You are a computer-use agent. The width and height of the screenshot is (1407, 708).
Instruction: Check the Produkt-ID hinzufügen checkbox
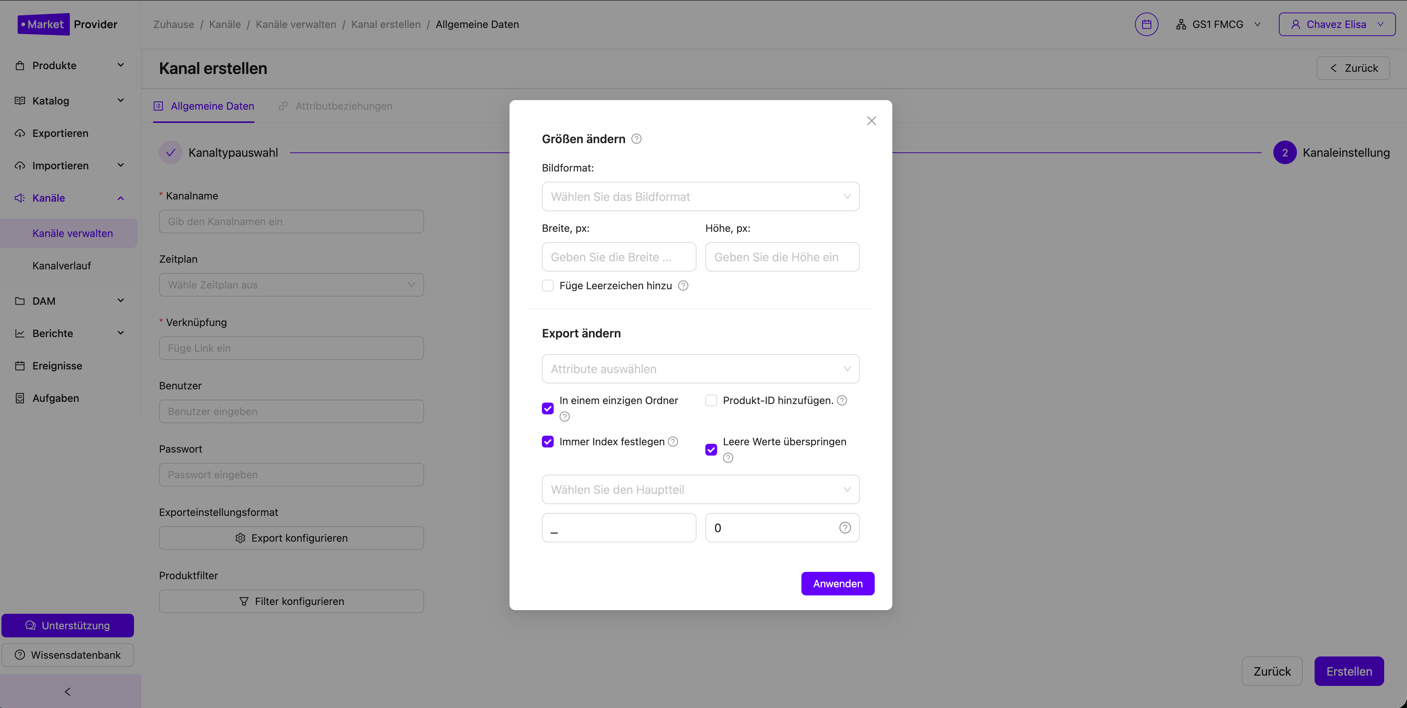(710, 400)
